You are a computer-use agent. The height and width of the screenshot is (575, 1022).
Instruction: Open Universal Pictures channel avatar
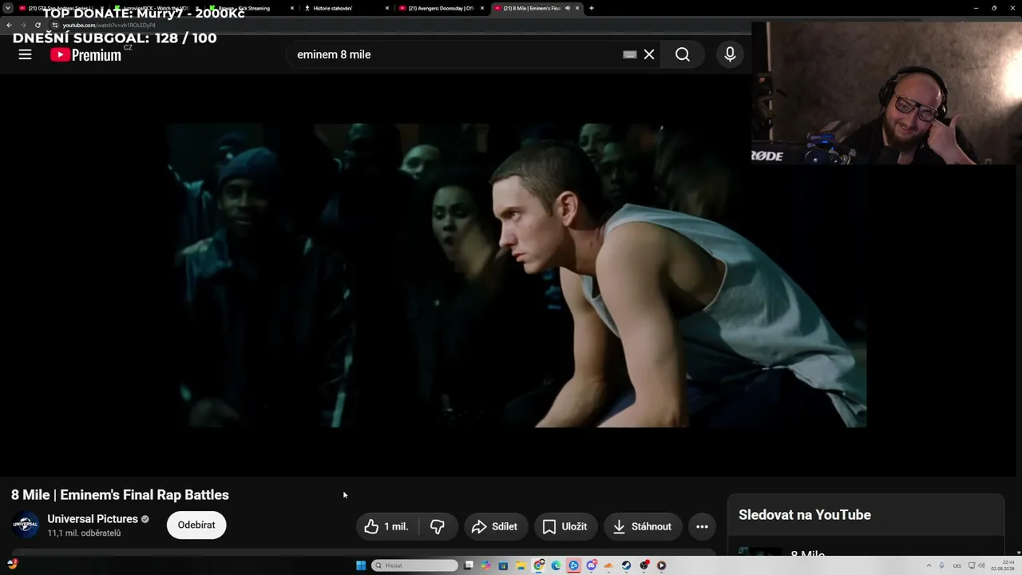click(26, 525)
